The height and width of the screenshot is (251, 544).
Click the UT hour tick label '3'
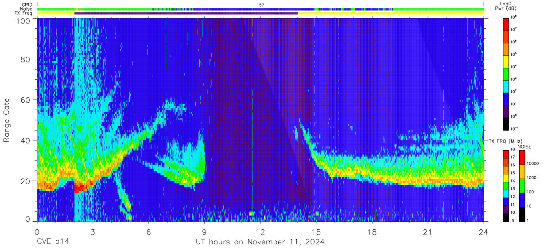click(93, 232)
